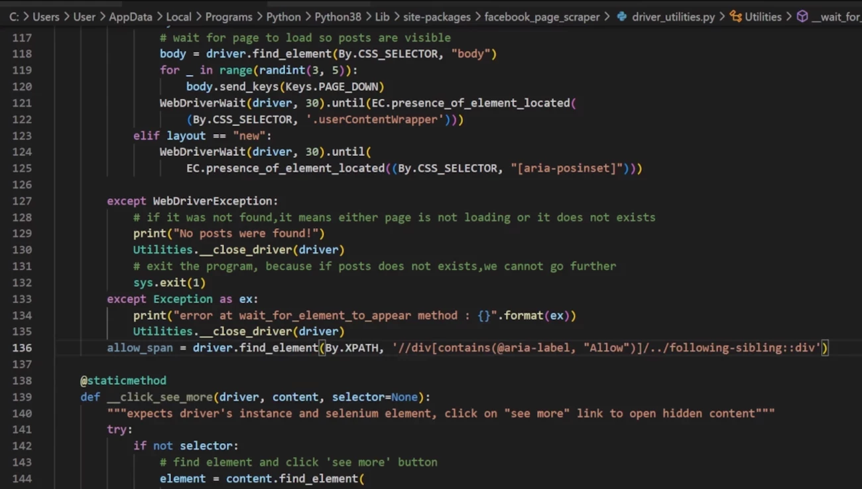
Task: Click the docstring "expects driver's instance"
Action: [441, 413]
